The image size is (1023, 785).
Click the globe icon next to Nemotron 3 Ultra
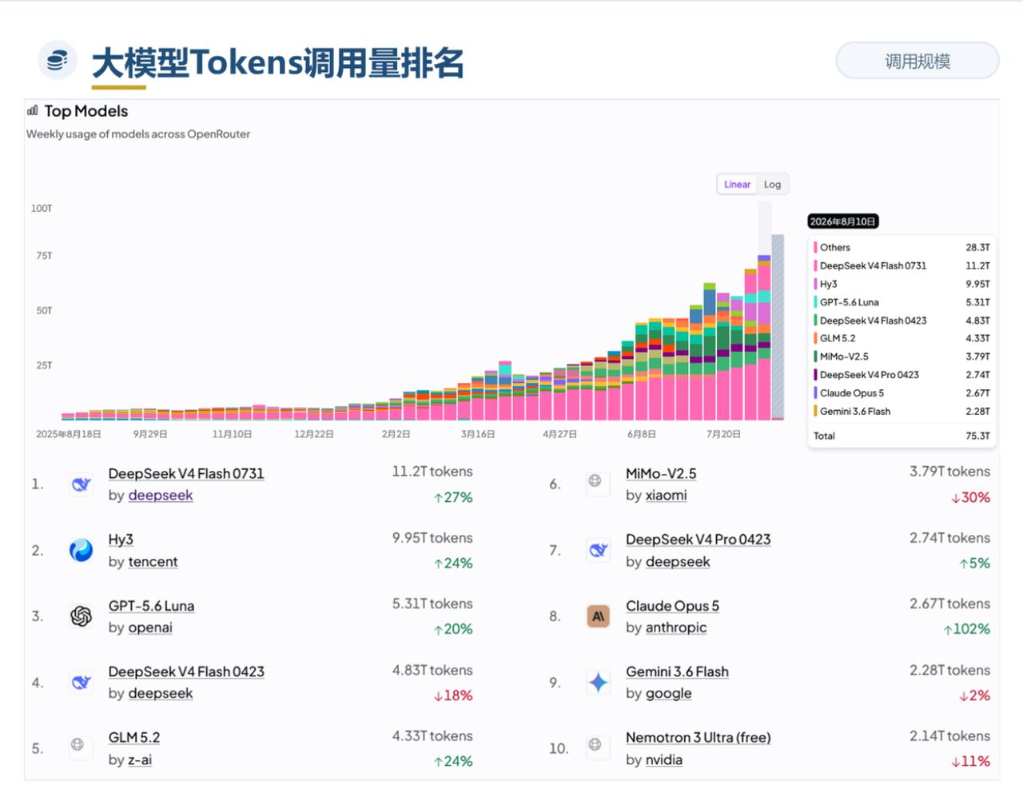595,744
